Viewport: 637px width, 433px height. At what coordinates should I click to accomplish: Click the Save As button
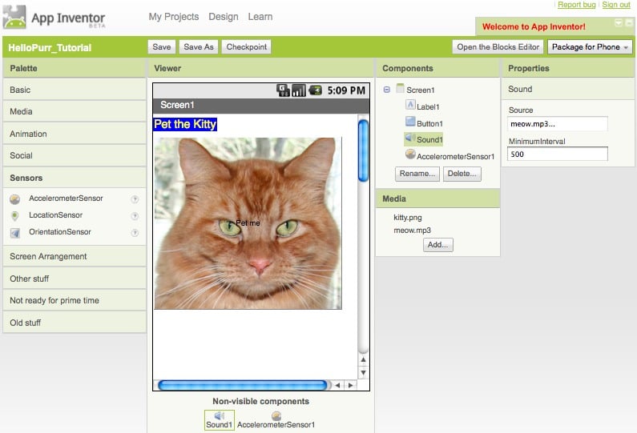(199, 47)
